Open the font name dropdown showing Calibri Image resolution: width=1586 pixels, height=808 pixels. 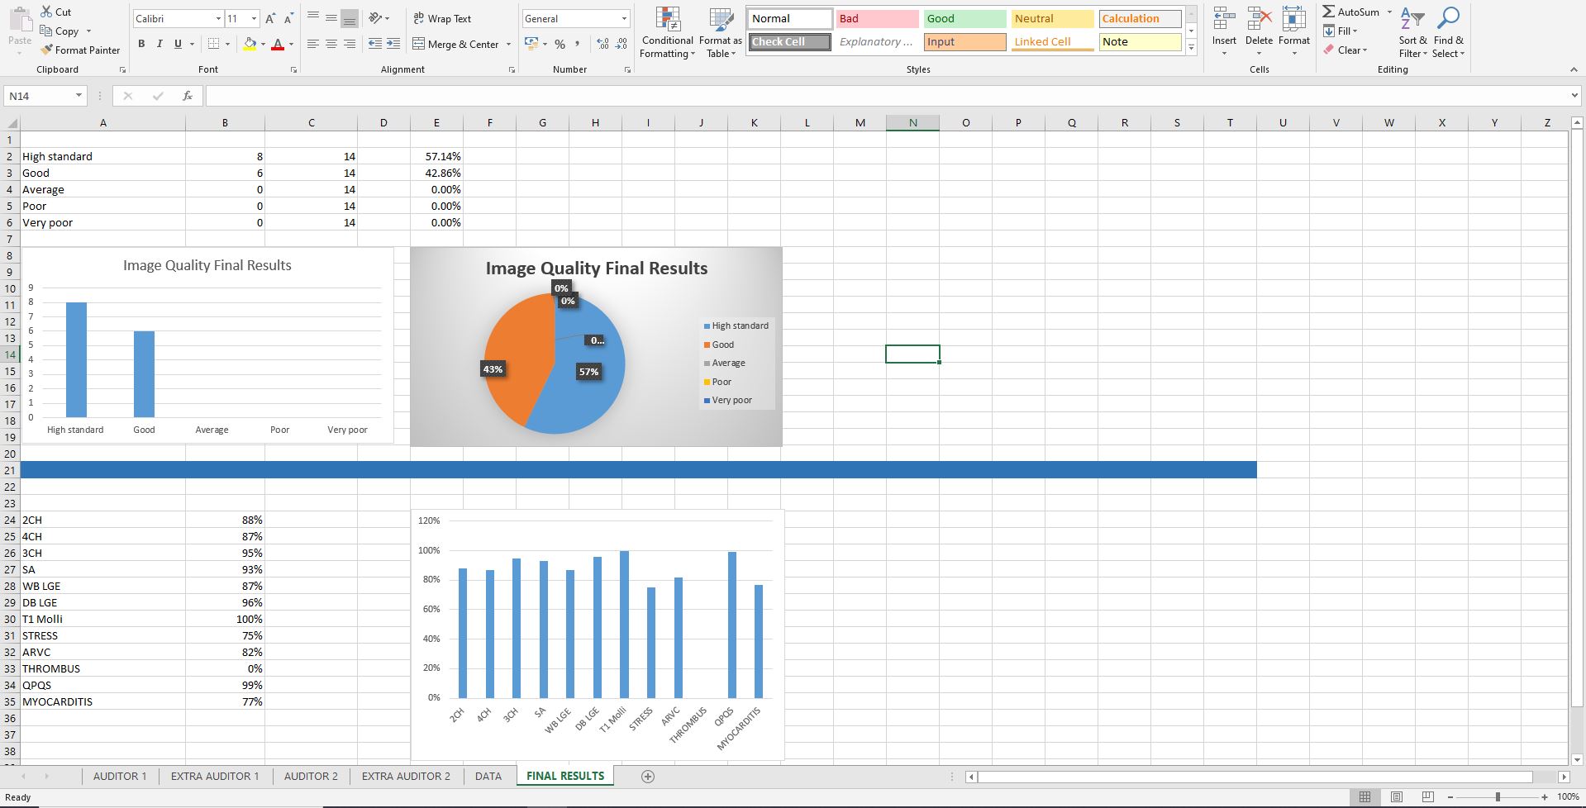pos(218,18)
